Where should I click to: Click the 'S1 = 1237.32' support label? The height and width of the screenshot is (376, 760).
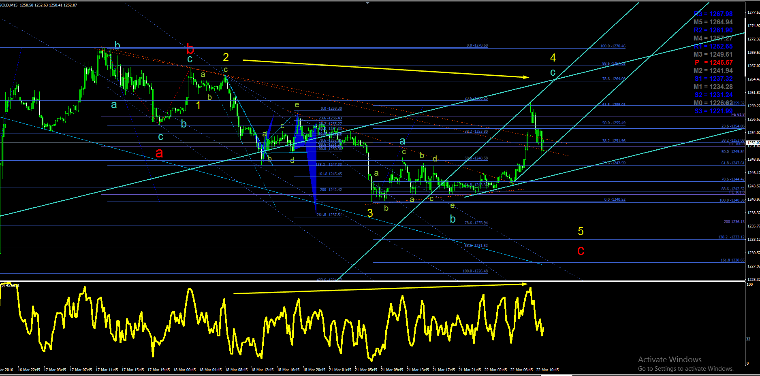pos(713,79)
